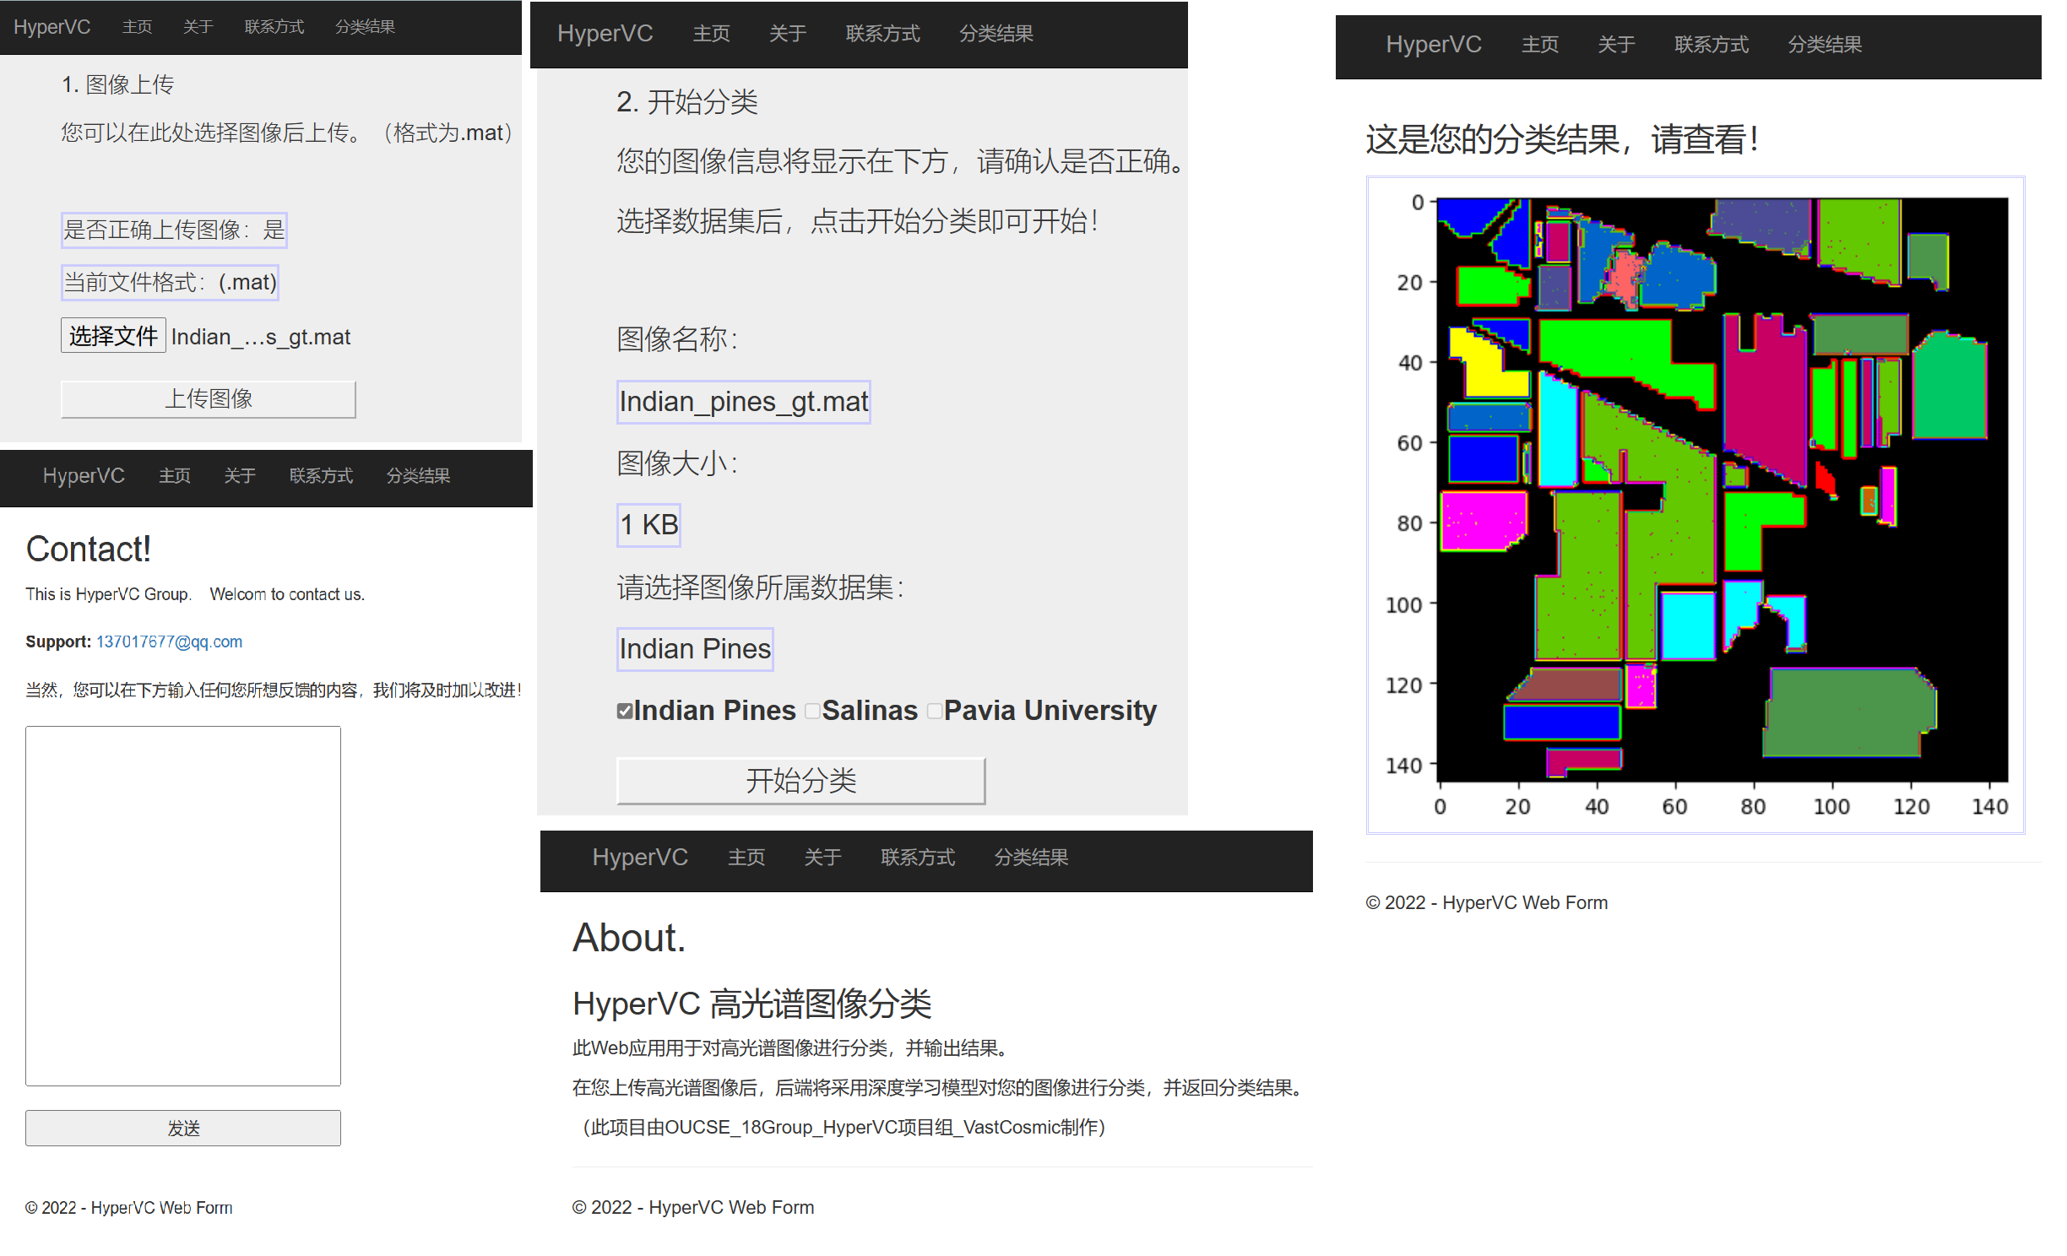The width and height of the screenshot is (2067, 1256).
Task: Enable the Salinas dataset checkbox
Action: (x=812, y=711)
